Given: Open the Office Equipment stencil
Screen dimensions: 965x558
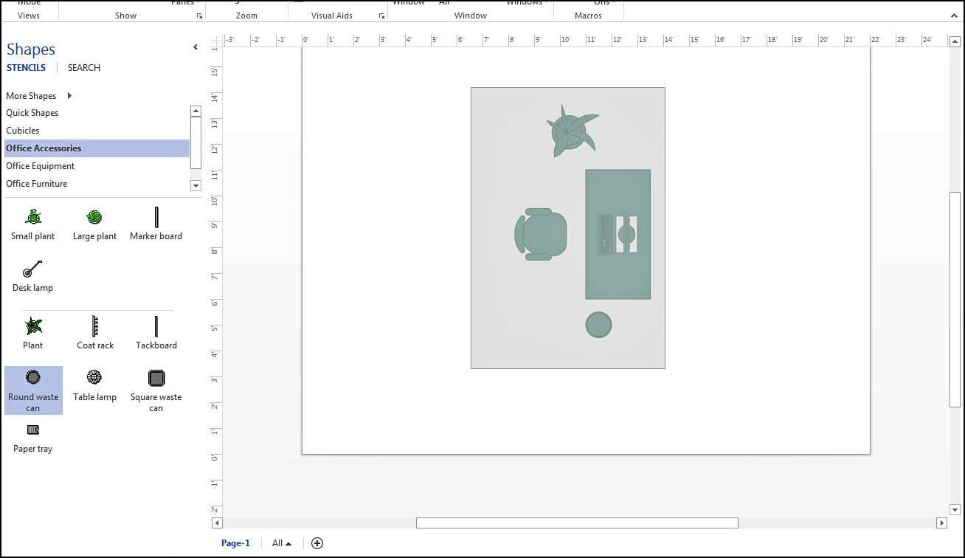Looking at the screenshot, I should click(x=97, y=166).
